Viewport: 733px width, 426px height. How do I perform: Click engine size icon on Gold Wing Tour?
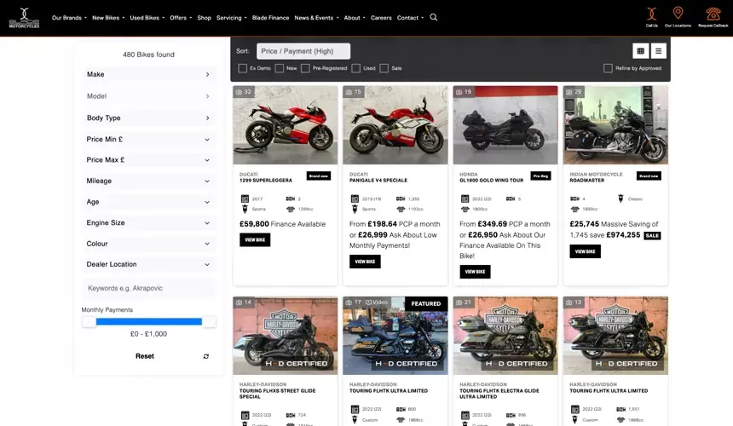(x=465, y=210)
